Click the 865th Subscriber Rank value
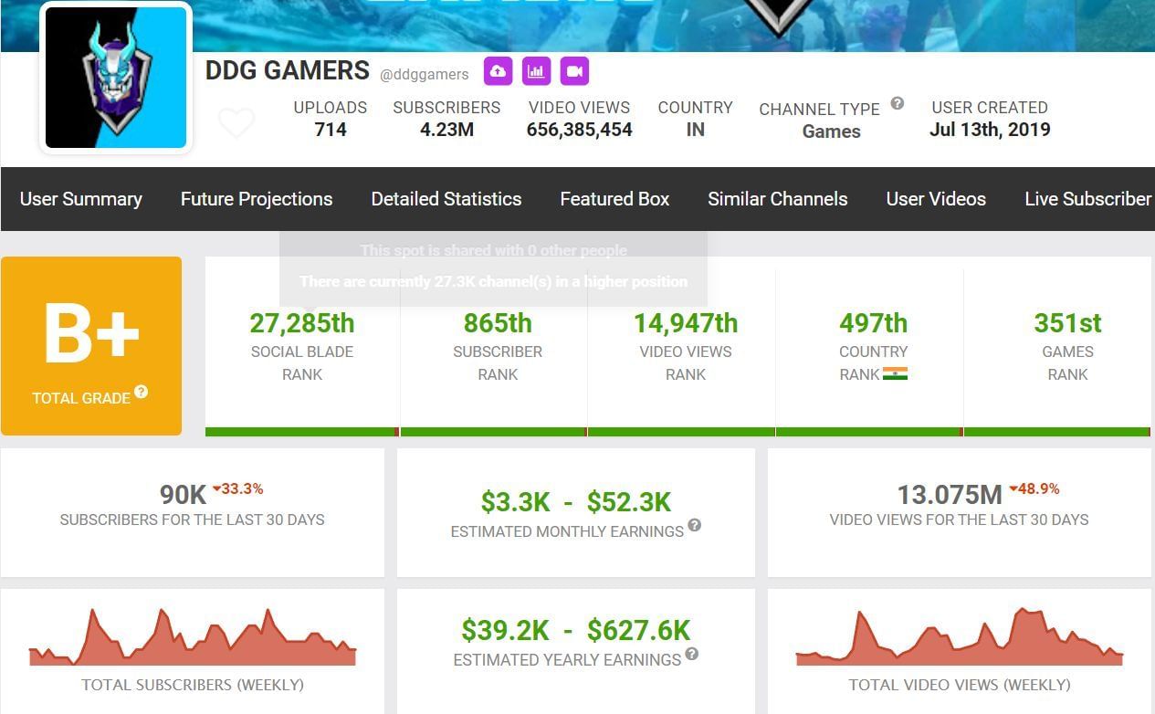The height and width of the screenshot is (714, 1155). (x=497, y=322)
